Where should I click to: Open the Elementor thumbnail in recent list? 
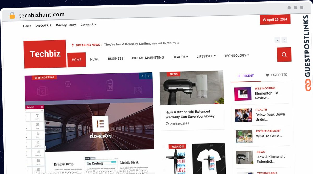pos(243,94)
